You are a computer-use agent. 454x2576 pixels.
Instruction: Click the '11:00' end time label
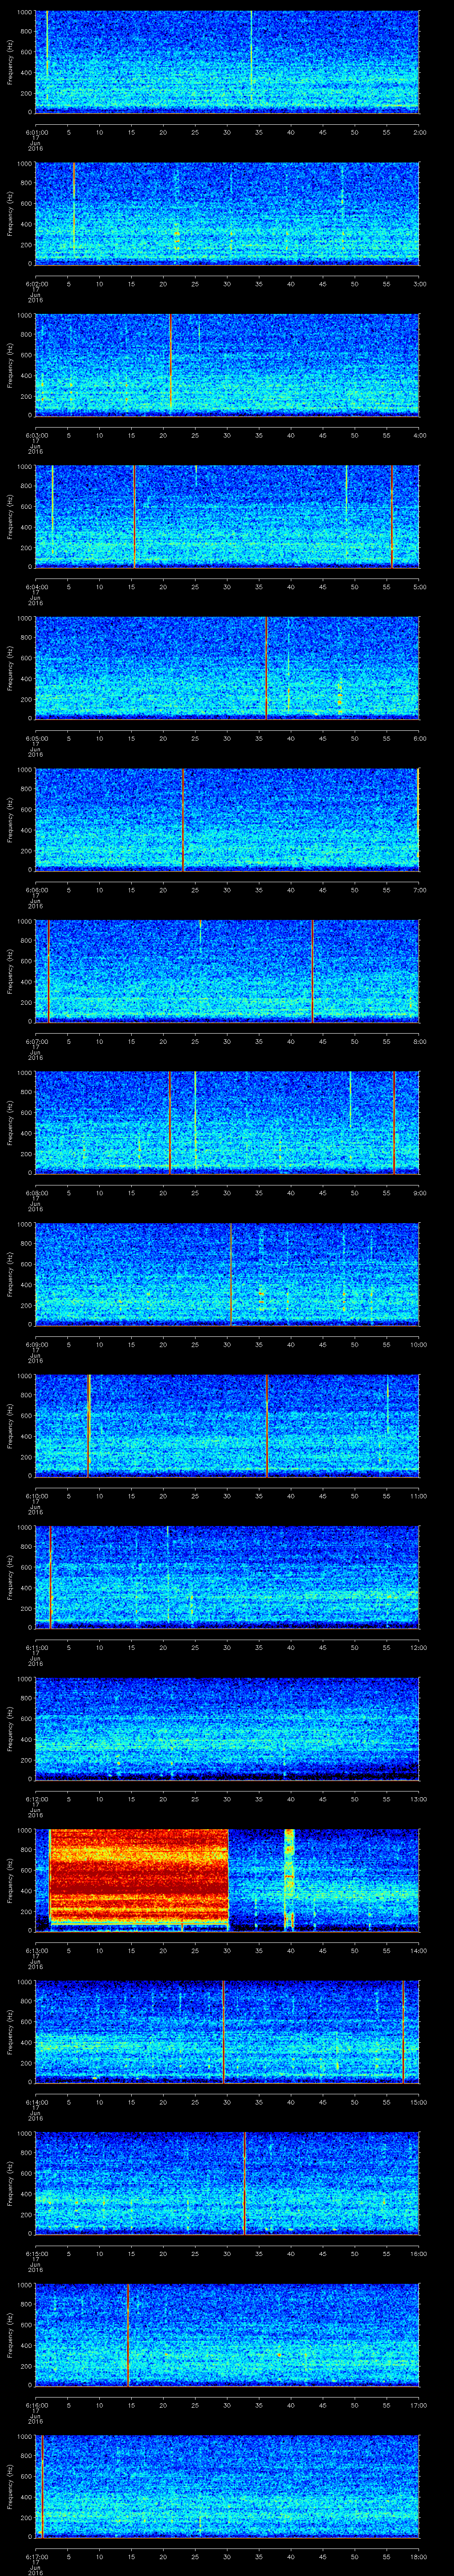point(418,1496)
